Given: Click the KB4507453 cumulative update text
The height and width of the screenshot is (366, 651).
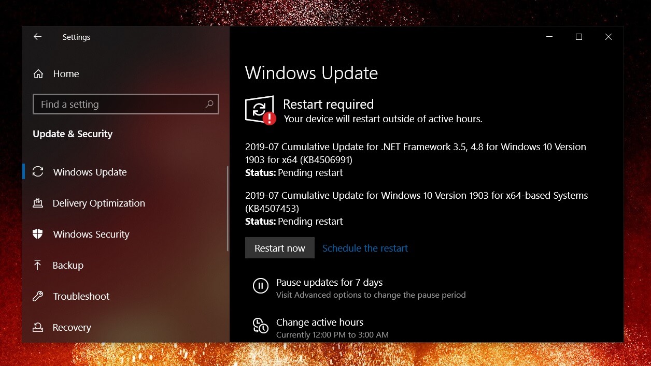Looking at the screenshot, I should pos(416,202).
